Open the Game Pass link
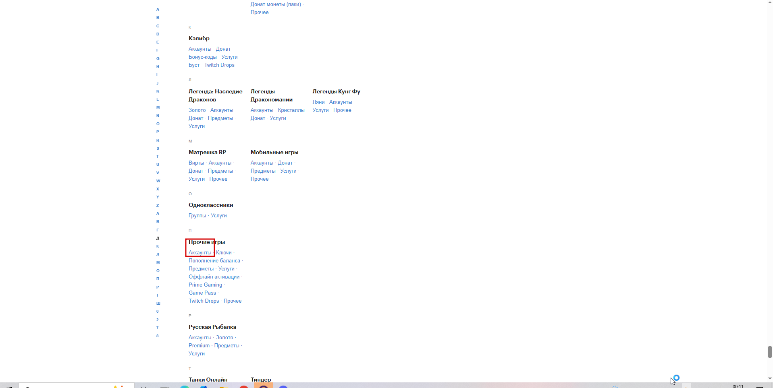Image resolution: width=773 pixels, height=388 pixels. pos(202,293)
